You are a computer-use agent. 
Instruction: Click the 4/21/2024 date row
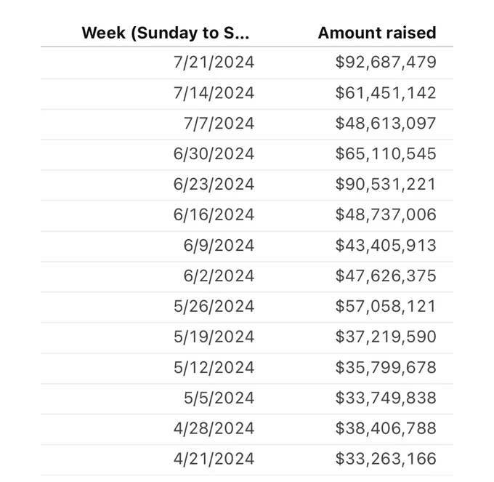(247, 459)
